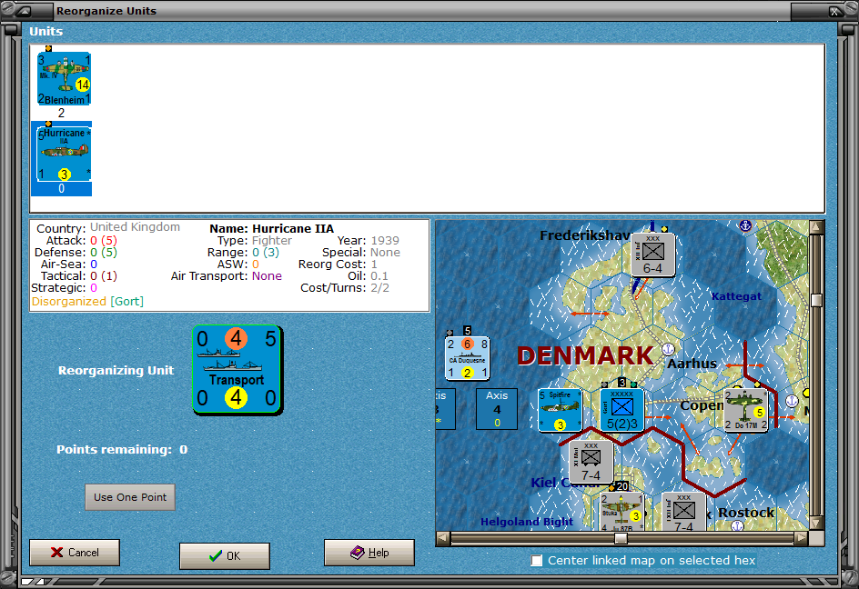Click the Aarhus port anchor symbol
Image resolution: width=859 pixels, height=589 pixels.
668,349
